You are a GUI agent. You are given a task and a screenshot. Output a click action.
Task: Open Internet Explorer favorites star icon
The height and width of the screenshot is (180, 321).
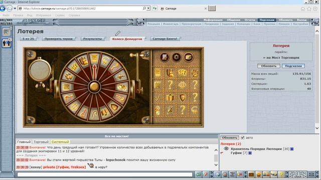(309, 9)
